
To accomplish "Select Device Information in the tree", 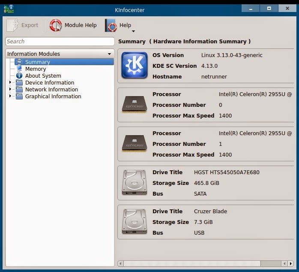I will (50, 82).
